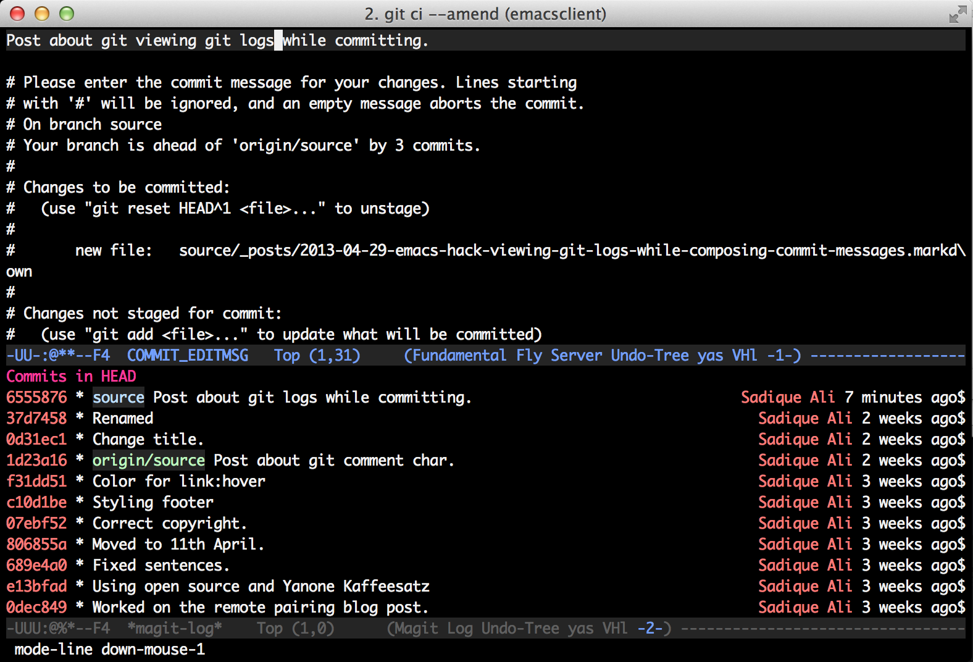Click 'Magit Log' major mode in lower mode line
The height and width of the screenshot is (662, 973).
(433, 628)
